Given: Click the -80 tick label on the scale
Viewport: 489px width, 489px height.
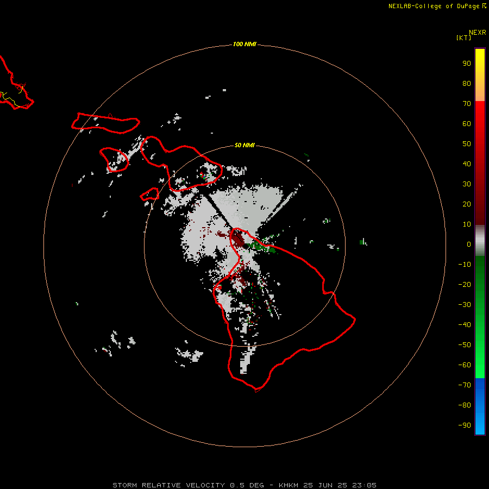Looking at the screenshot, I should click(465, 405).
